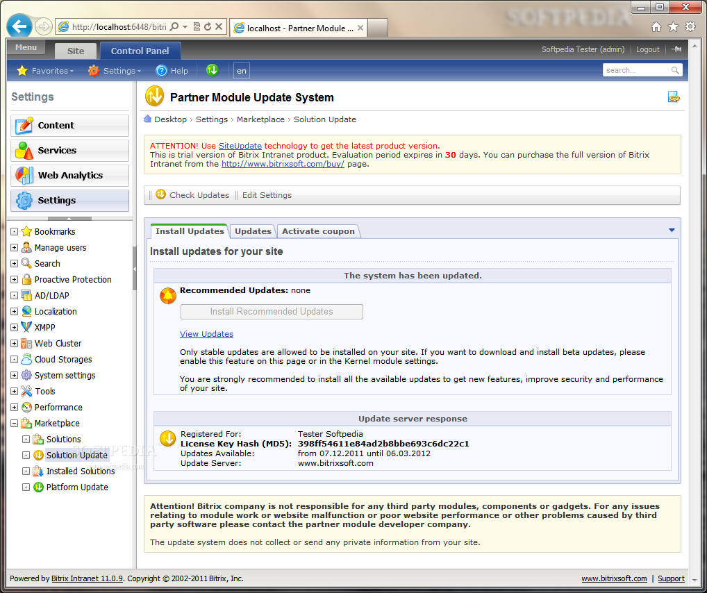Select the Activate coupon tab
The image size is (707, 593).
point(318,231)
